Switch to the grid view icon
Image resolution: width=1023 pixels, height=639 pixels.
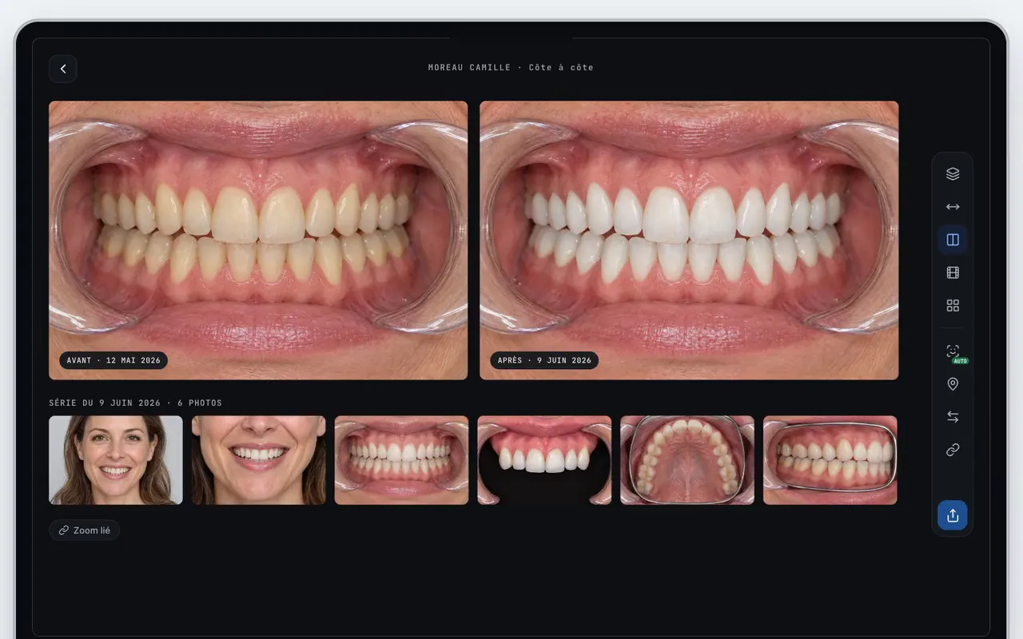click(953, 305)
